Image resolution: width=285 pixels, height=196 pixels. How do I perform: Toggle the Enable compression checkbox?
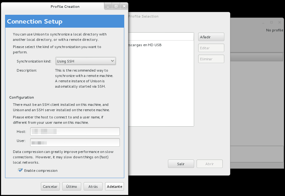click(20, 171)
